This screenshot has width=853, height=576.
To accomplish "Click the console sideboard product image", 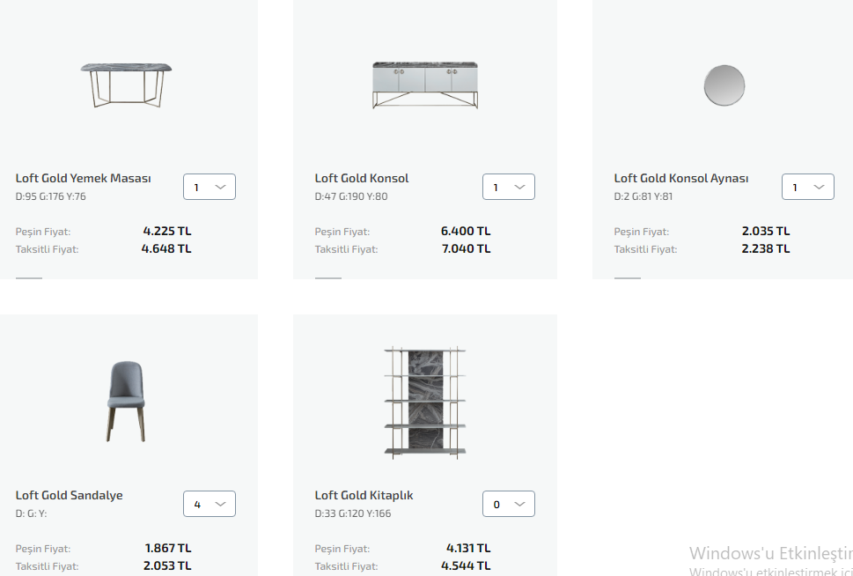I will 425,85.
